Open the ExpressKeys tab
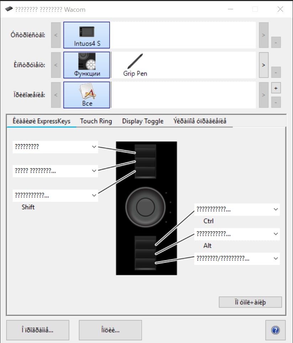This screenshot has width=293, height=343. pyautogui.click(x=41, y=121)
